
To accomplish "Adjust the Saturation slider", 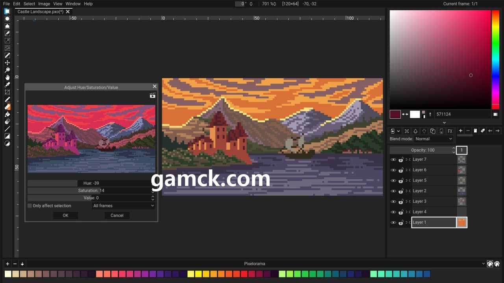I will pyautogui.click(x=91, y=191).
